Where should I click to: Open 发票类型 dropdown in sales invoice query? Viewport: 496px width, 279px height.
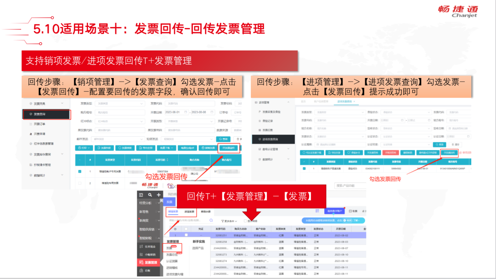point(120,103)
